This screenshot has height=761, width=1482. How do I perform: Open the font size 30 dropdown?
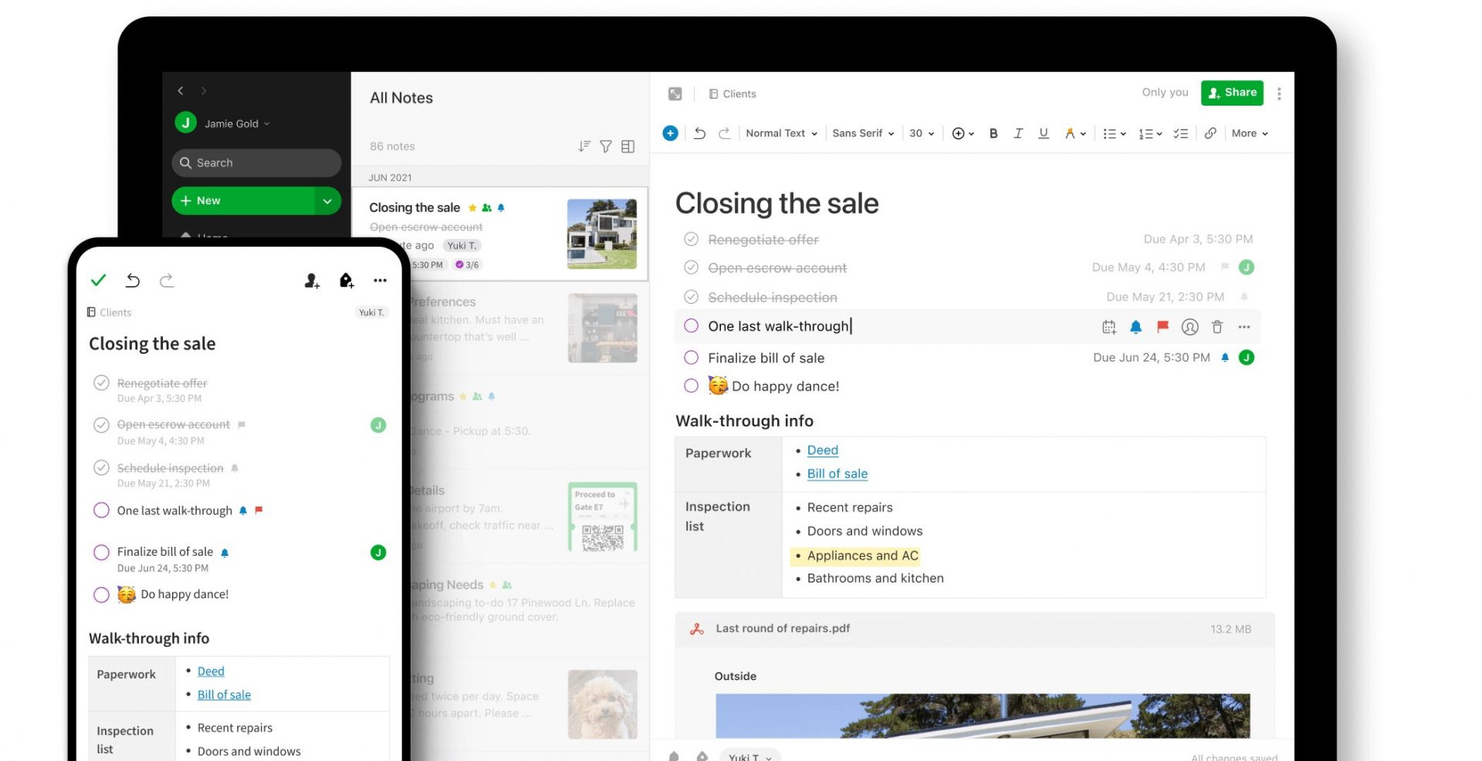click(922, 133)
